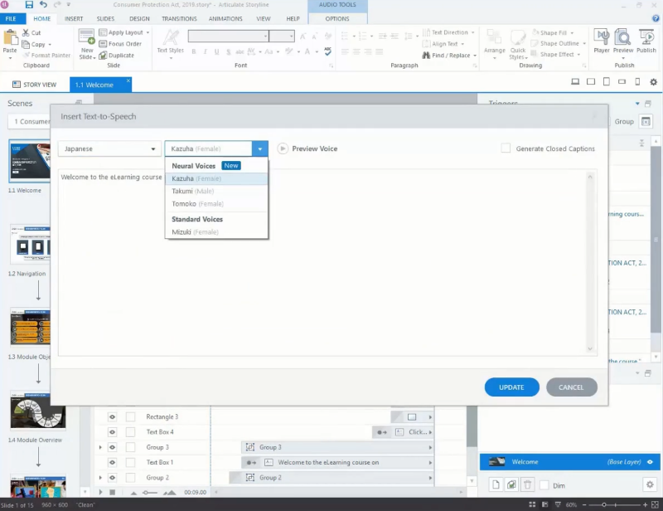The image size is (663, 511).
Task: Open the slide view settings gear icon
Action: pyautogui.click(x=653, y=82)
